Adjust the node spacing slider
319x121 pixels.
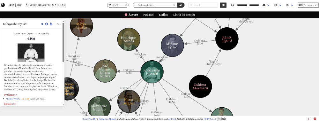point(248,5)
